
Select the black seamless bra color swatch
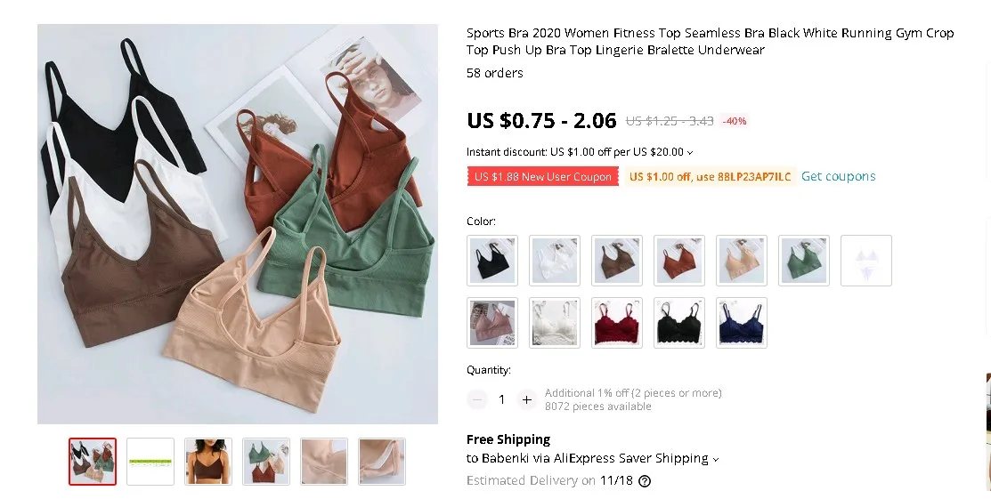[492, 261]
